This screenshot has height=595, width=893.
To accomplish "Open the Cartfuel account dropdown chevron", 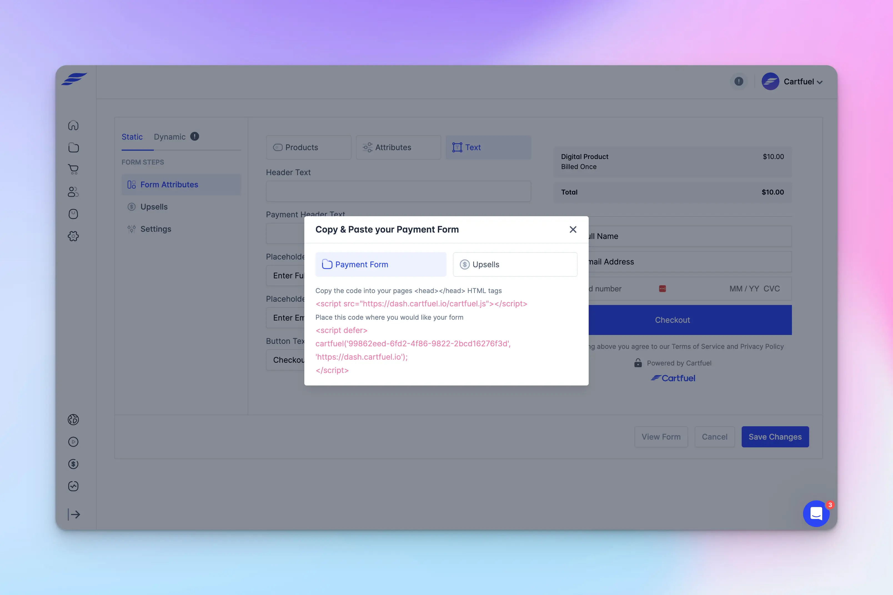I will tap(820, 82).
